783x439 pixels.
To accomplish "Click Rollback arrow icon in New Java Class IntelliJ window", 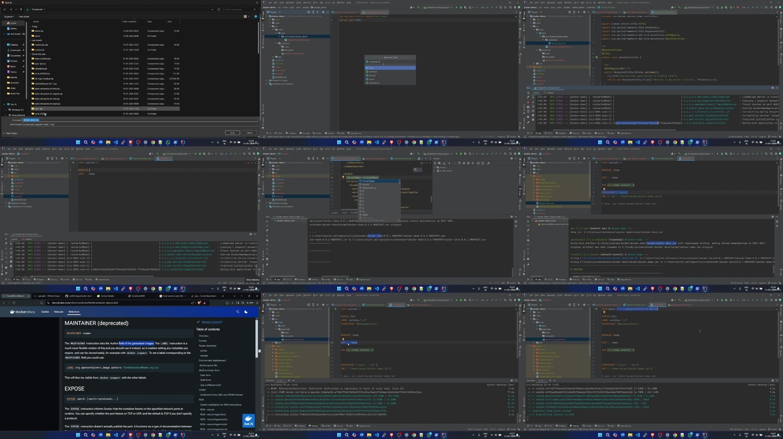I will pyautogui.click(x=505, y=7).
